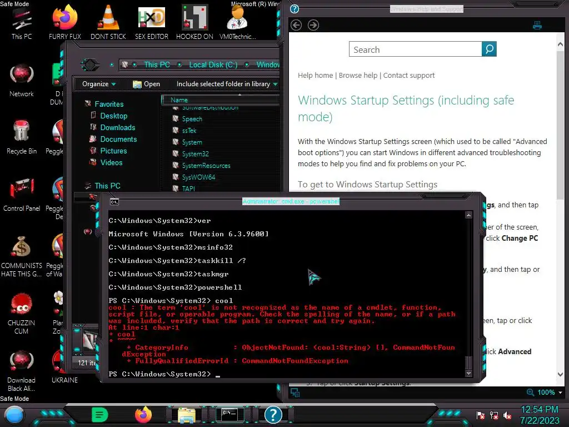The width and height of the screenshot is (569, 427).
Task: Select This PC in navigation pane
Action: (107, 186)
